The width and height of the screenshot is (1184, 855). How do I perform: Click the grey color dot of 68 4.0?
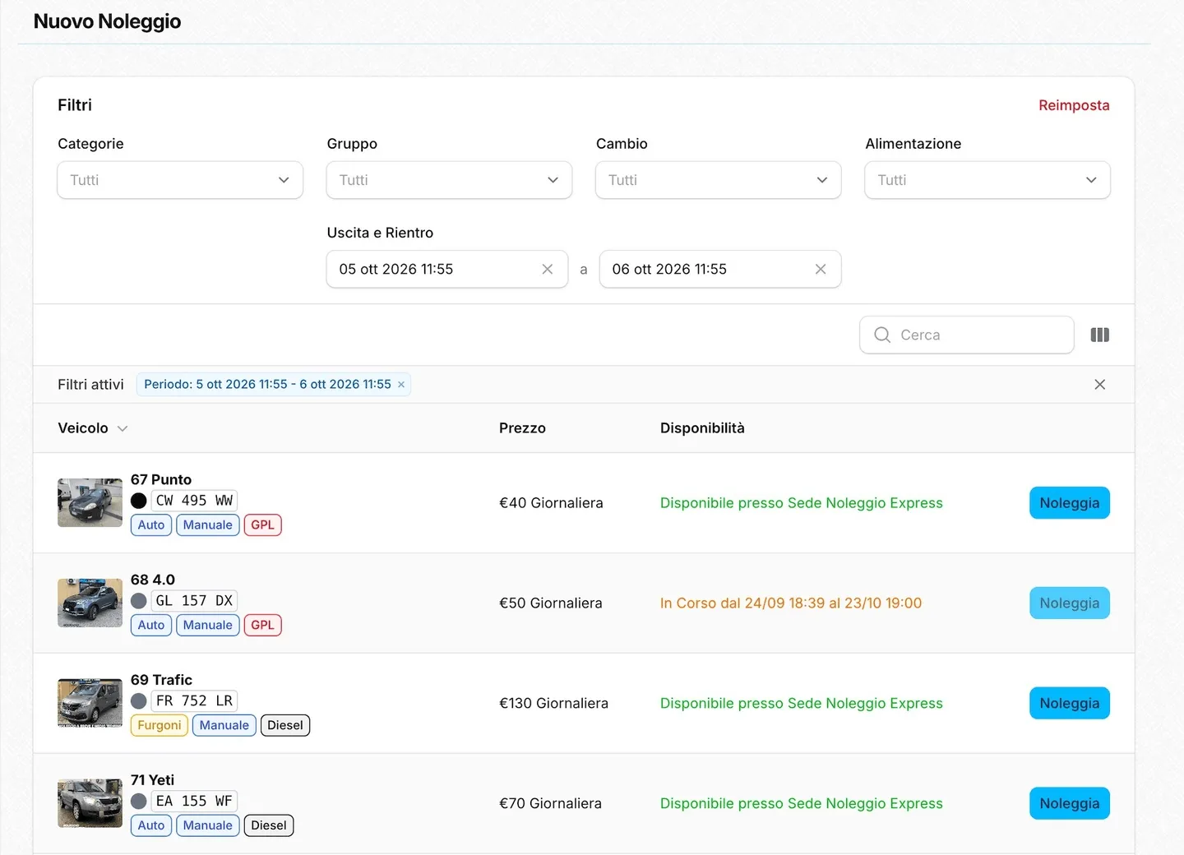pyautogui.click(x=139, y=601)
